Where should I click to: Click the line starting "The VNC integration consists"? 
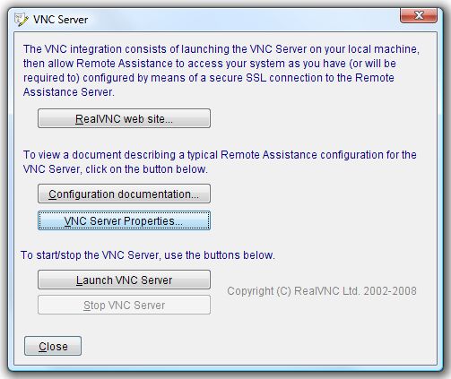(x=221, y=49)
